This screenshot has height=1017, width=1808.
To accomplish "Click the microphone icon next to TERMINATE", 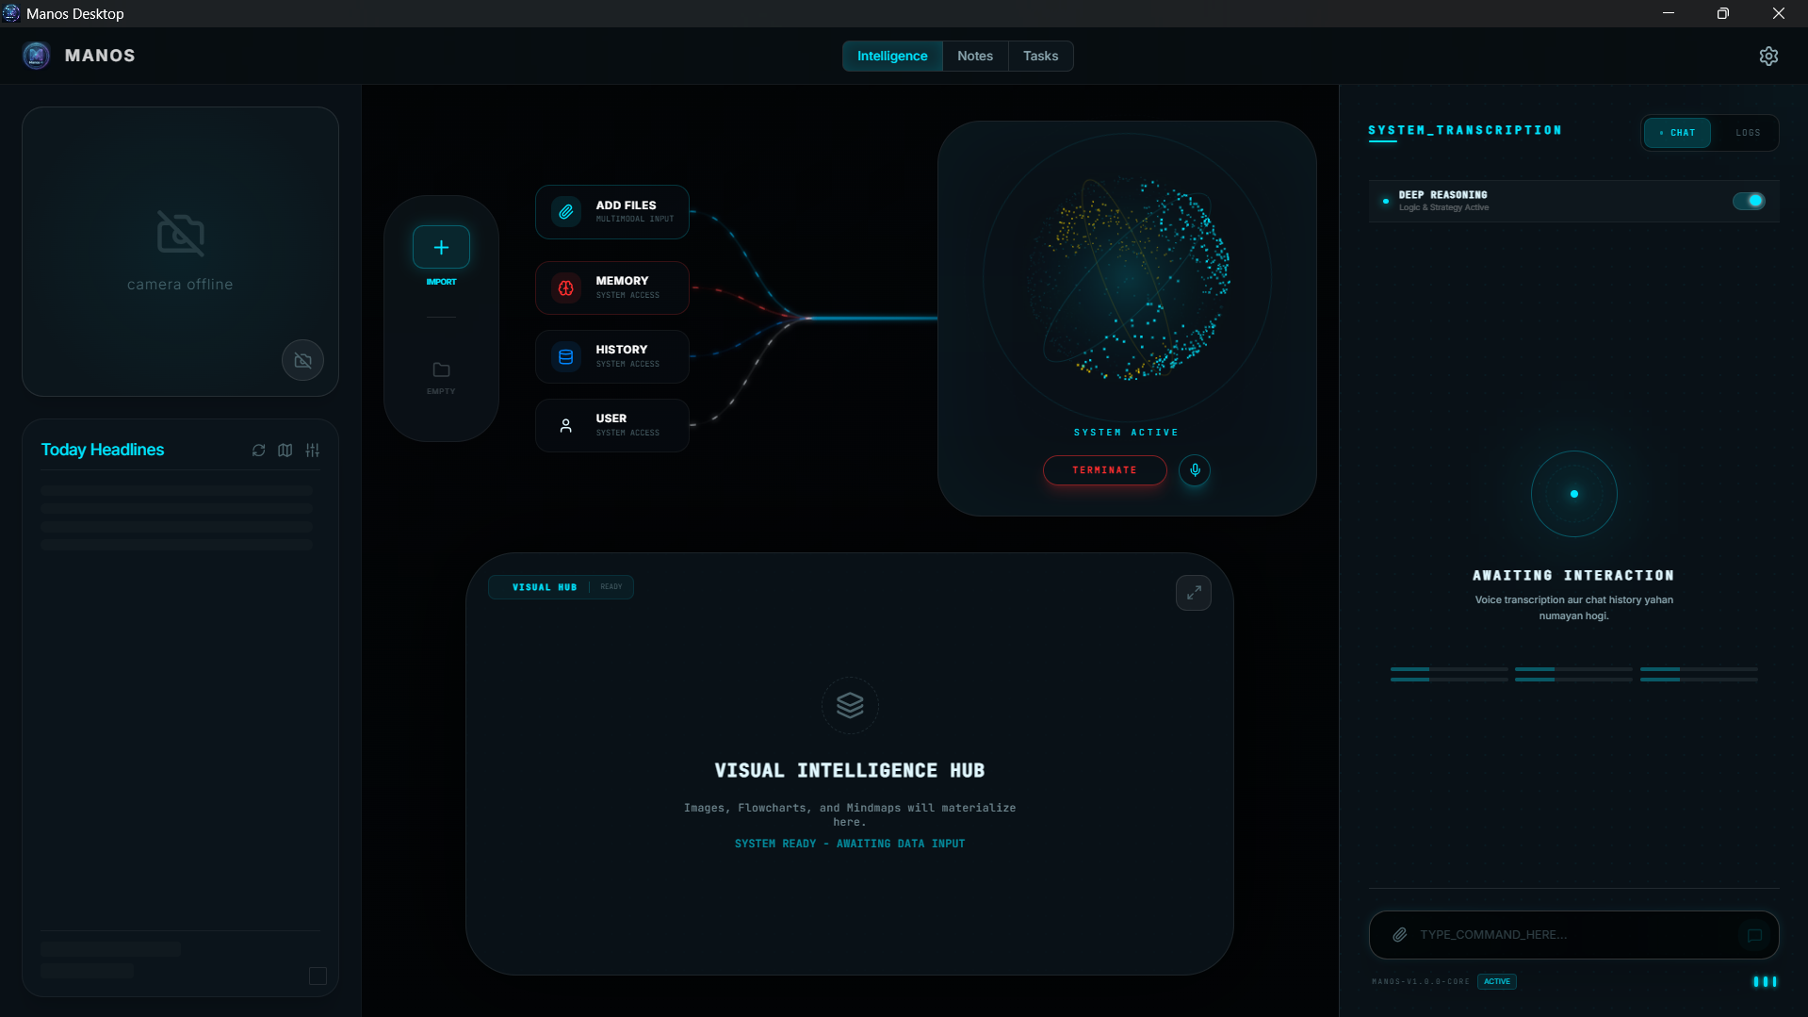I will [1195, 470].
